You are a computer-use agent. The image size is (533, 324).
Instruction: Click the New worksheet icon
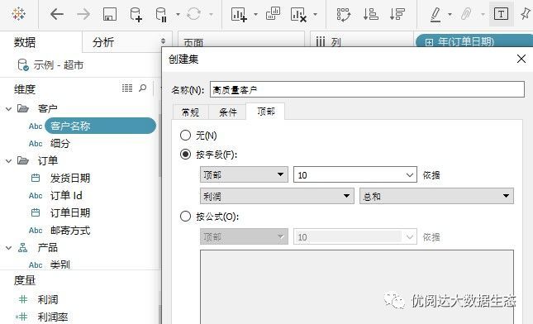click(x=239, y=15)
